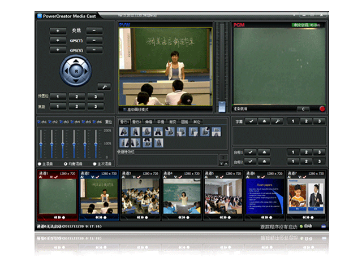Select the blue Exam papers slide thumbnail
This screenshot has width=362, height=271.
point(264,195)
